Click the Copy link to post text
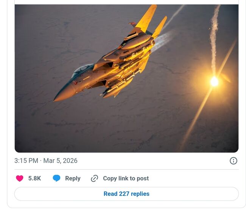The width and height of the screenshot is (246, 211). pyautogui.click(x=126, y=179)
